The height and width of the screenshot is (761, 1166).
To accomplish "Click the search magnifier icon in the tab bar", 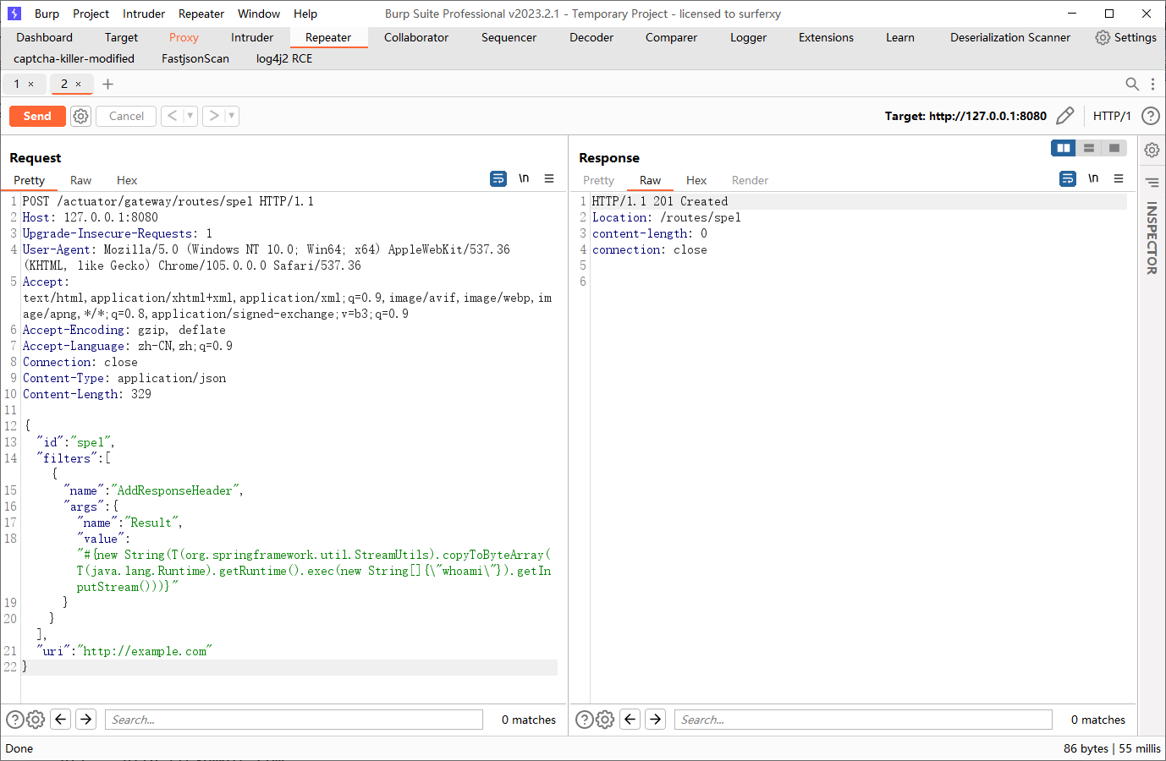I will (x=1132, y=84).
